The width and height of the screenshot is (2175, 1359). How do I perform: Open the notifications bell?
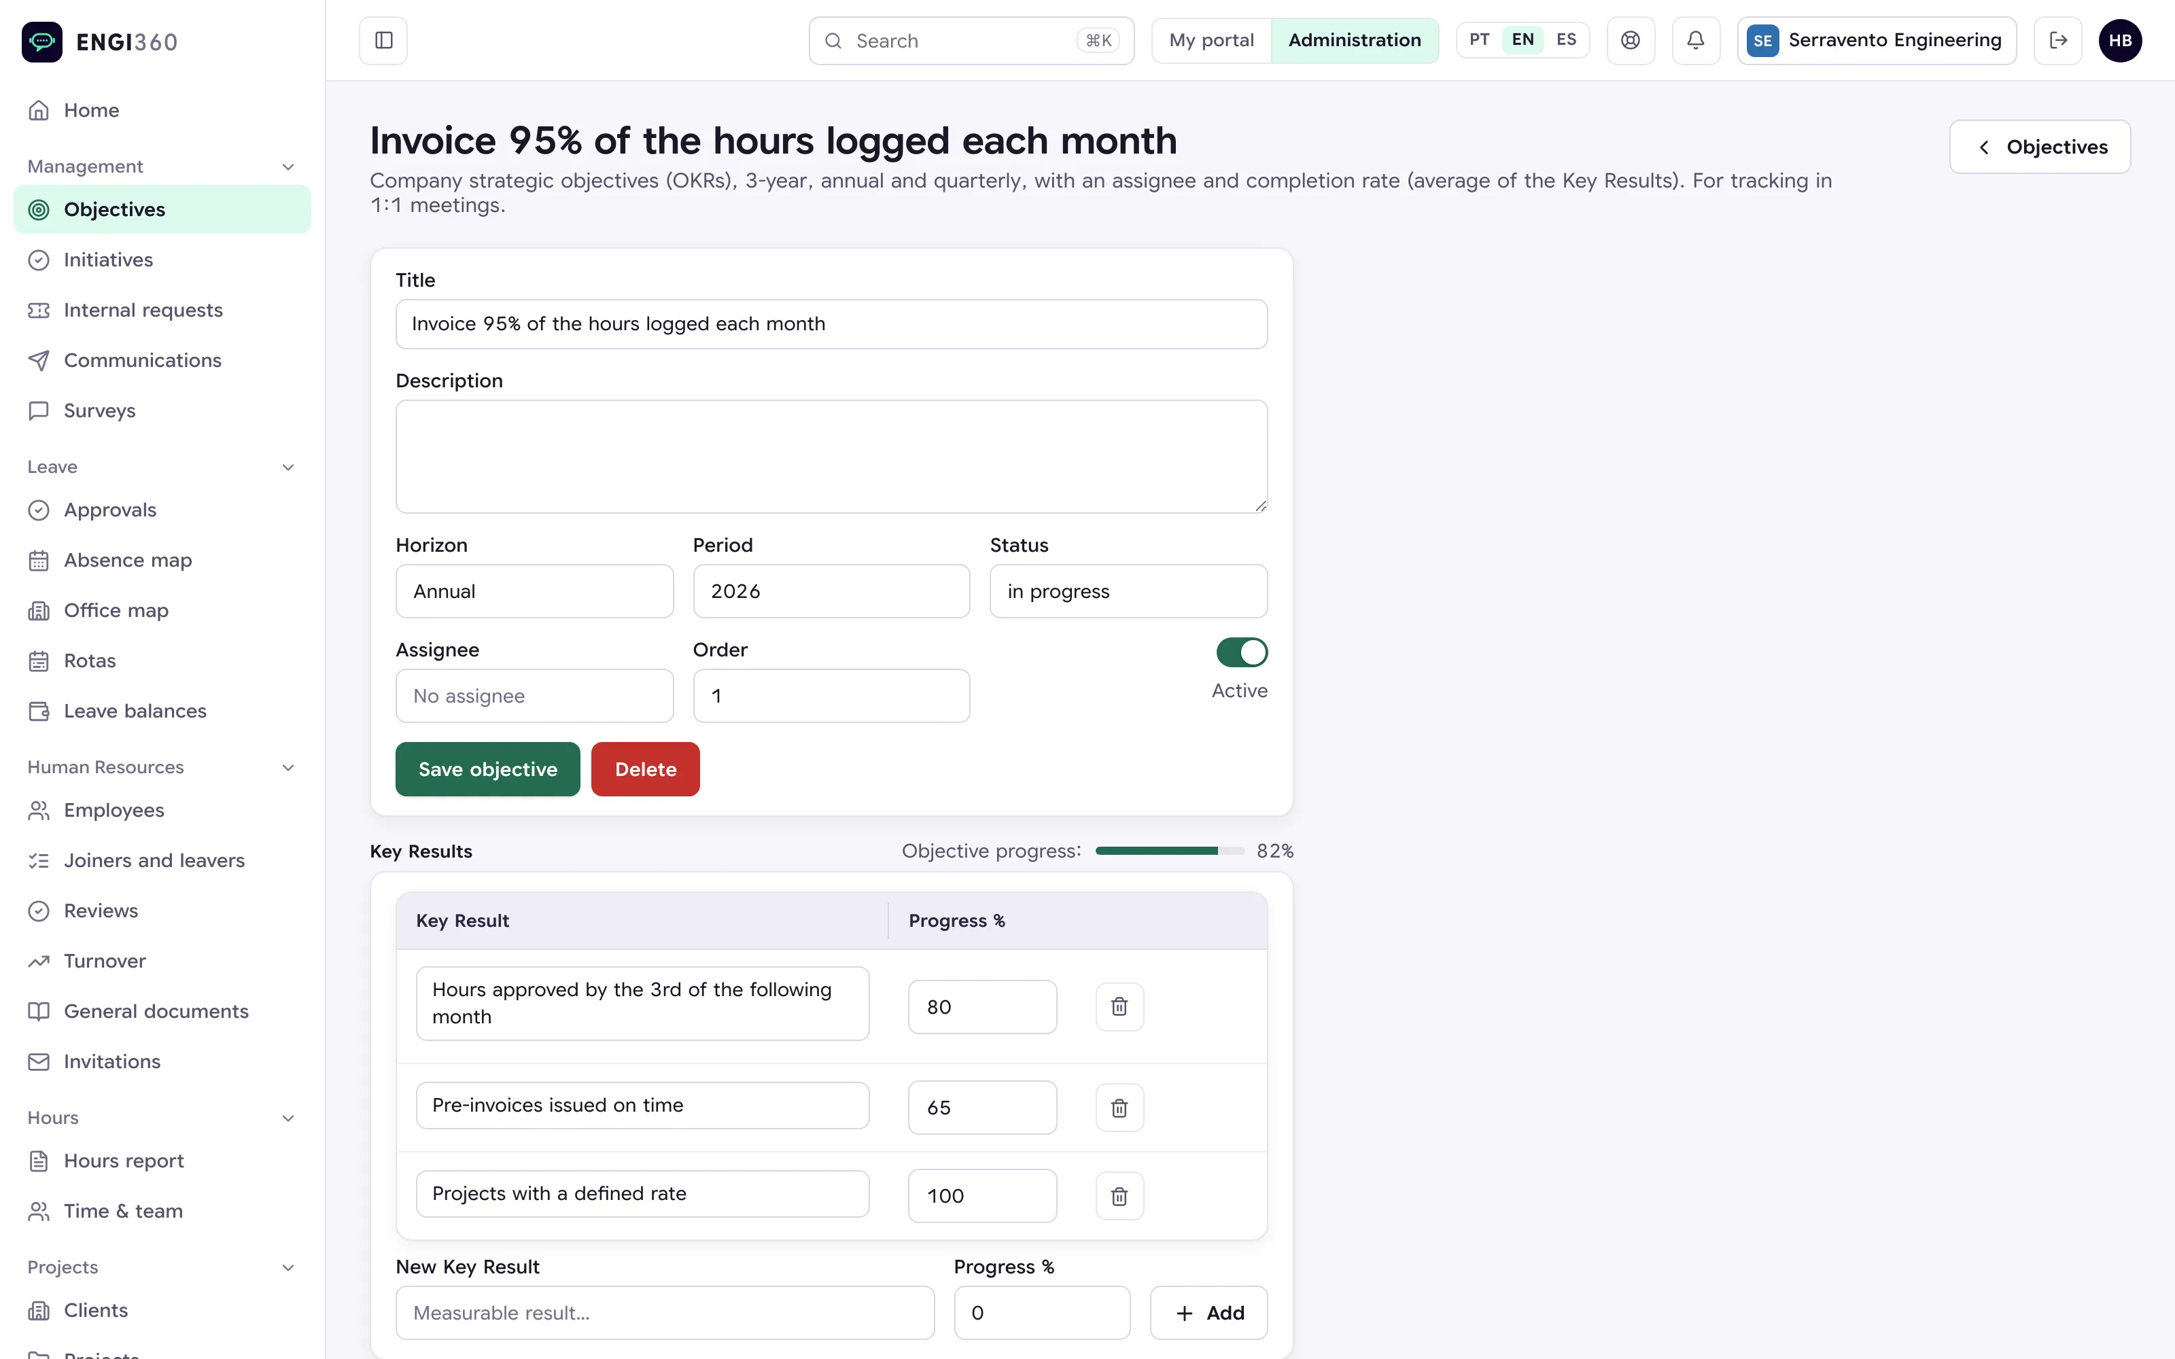[1695, 41]
